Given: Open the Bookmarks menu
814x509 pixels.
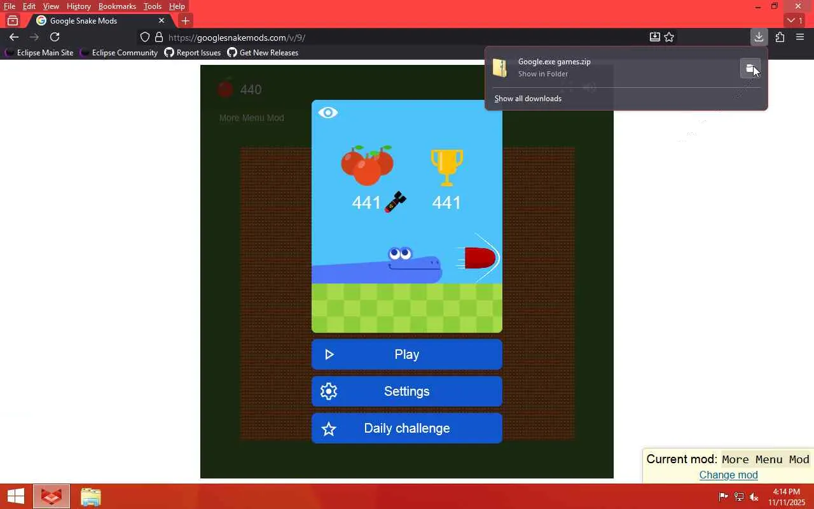Looking at the screenshot, I should pos(117,6).
